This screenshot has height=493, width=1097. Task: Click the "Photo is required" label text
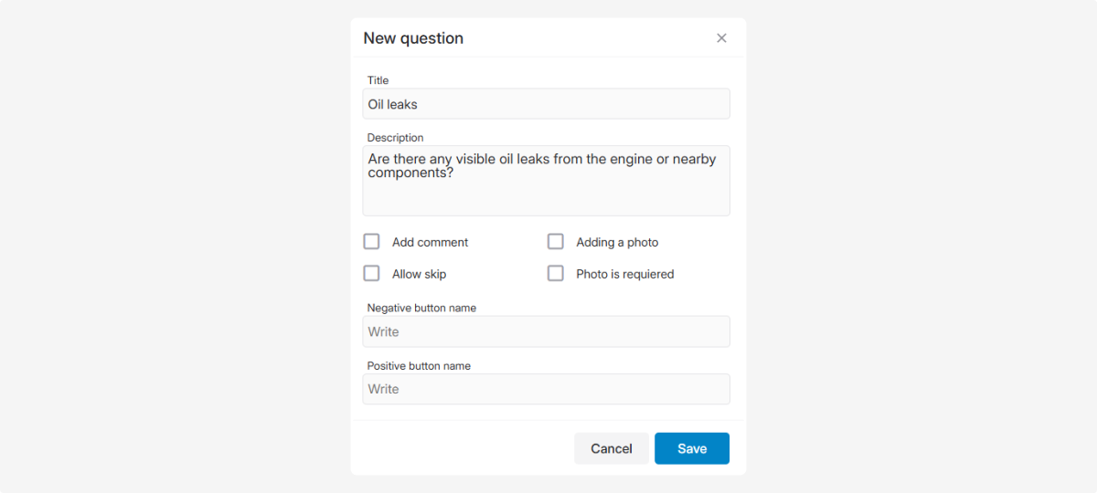tap(624, 274)
